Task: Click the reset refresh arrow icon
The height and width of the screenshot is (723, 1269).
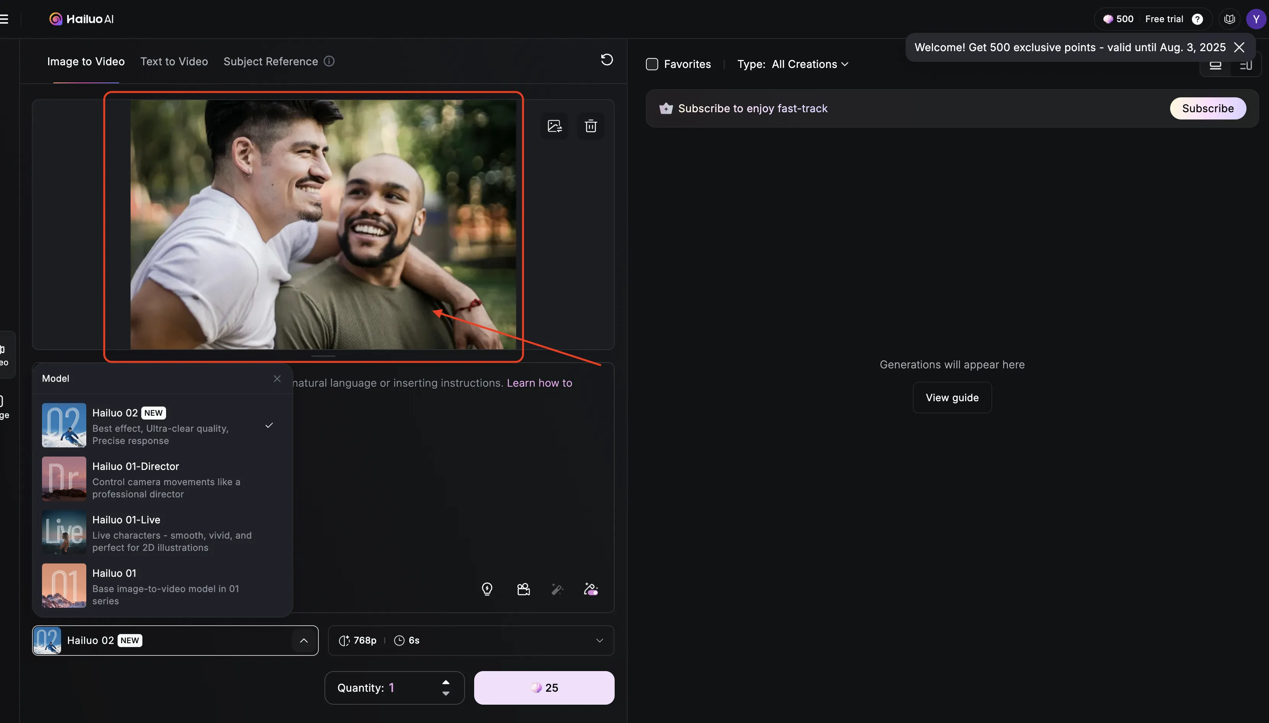Action: [x=607, y=60]
